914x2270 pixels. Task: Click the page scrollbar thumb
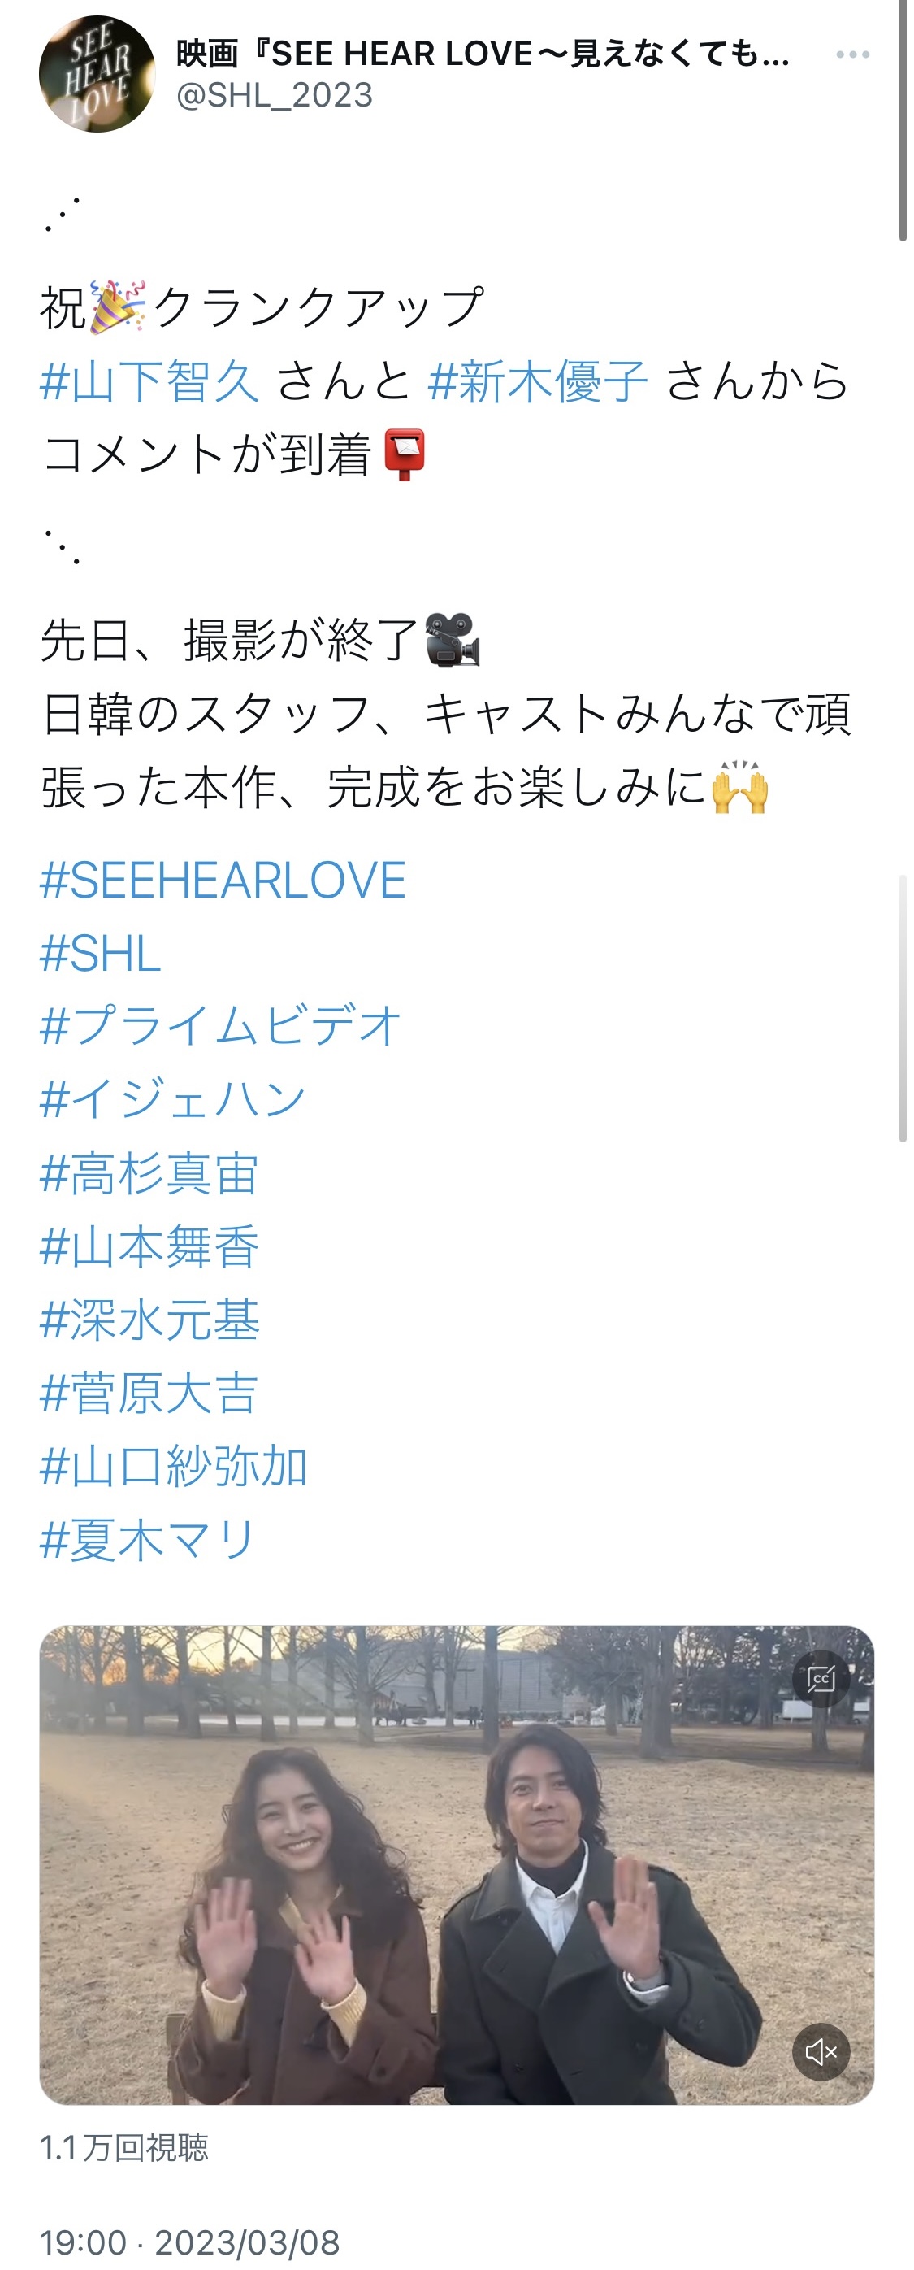(903, 120)
